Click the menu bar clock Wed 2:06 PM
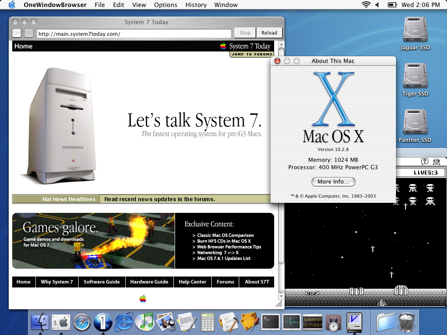The height and width of the screenshot is (335, 447). point(420,5)
